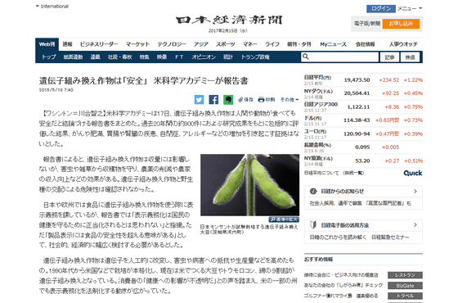458x303 pixels.
Task: Open ユーロ(円) exchange rate row
Action: pyautogui.click(x=363, y=133)
